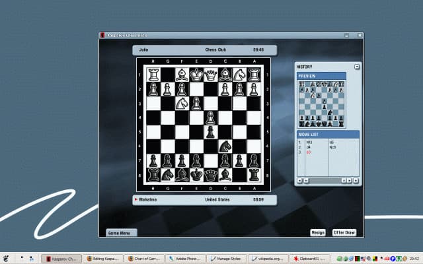Select the black knight on the fifth rank
This screenshot has width=423, height=264.
click(x=225, y=146)
